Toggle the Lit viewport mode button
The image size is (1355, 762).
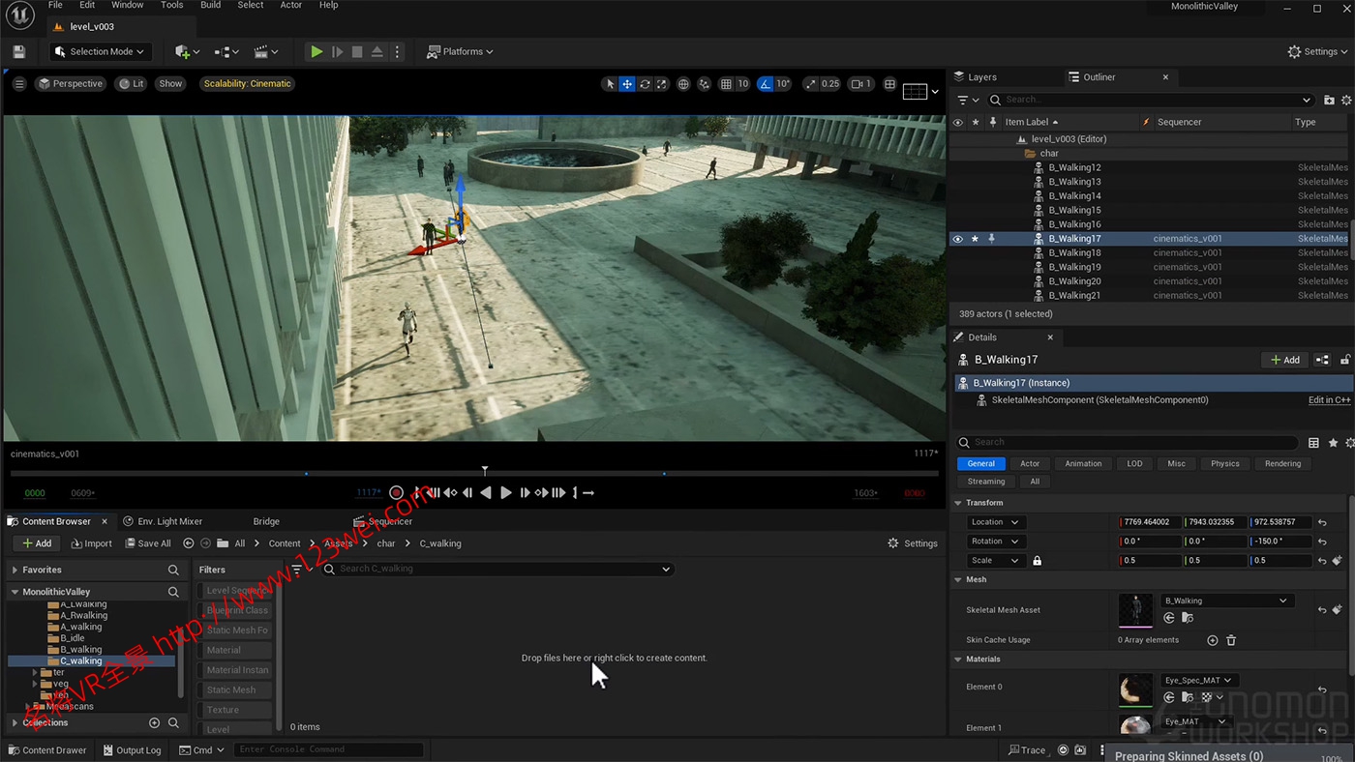pyautogui.click(x=131, y=83)
